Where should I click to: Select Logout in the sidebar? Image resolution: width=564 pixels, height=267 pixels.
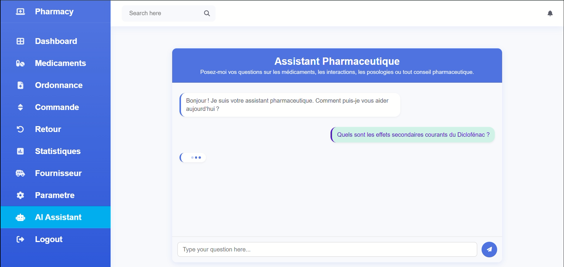[48, 239]
